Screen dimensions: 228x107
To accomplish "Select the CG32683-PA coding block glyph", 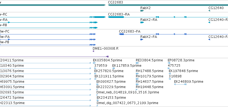I will click(x=121, y=34).
